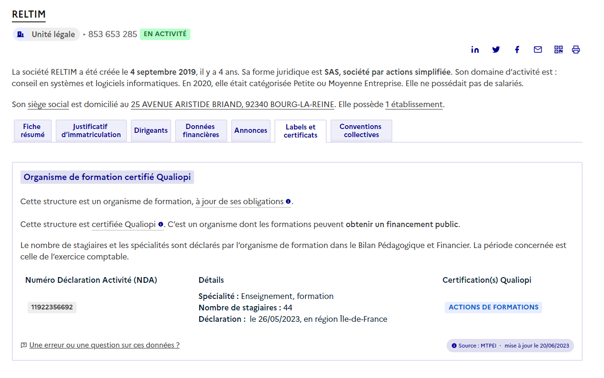The image size is (604, 378).
Task: Click the EN ACTIVITÉ status badge
Action: click(165, 34)
